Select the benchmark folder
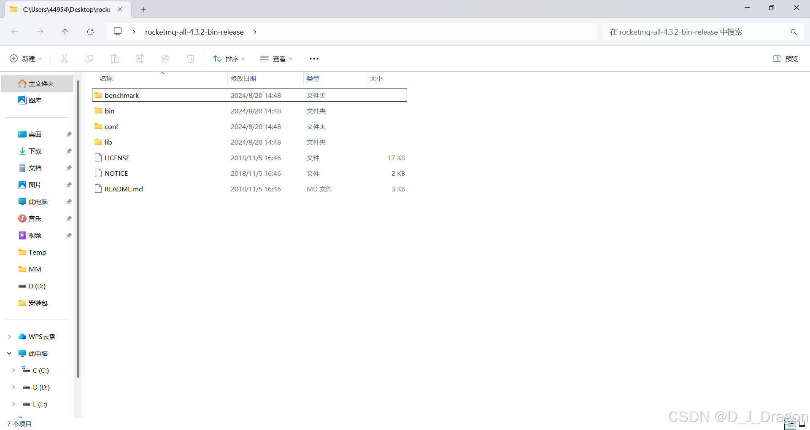The image size is (810, 430). click(249, 95)
